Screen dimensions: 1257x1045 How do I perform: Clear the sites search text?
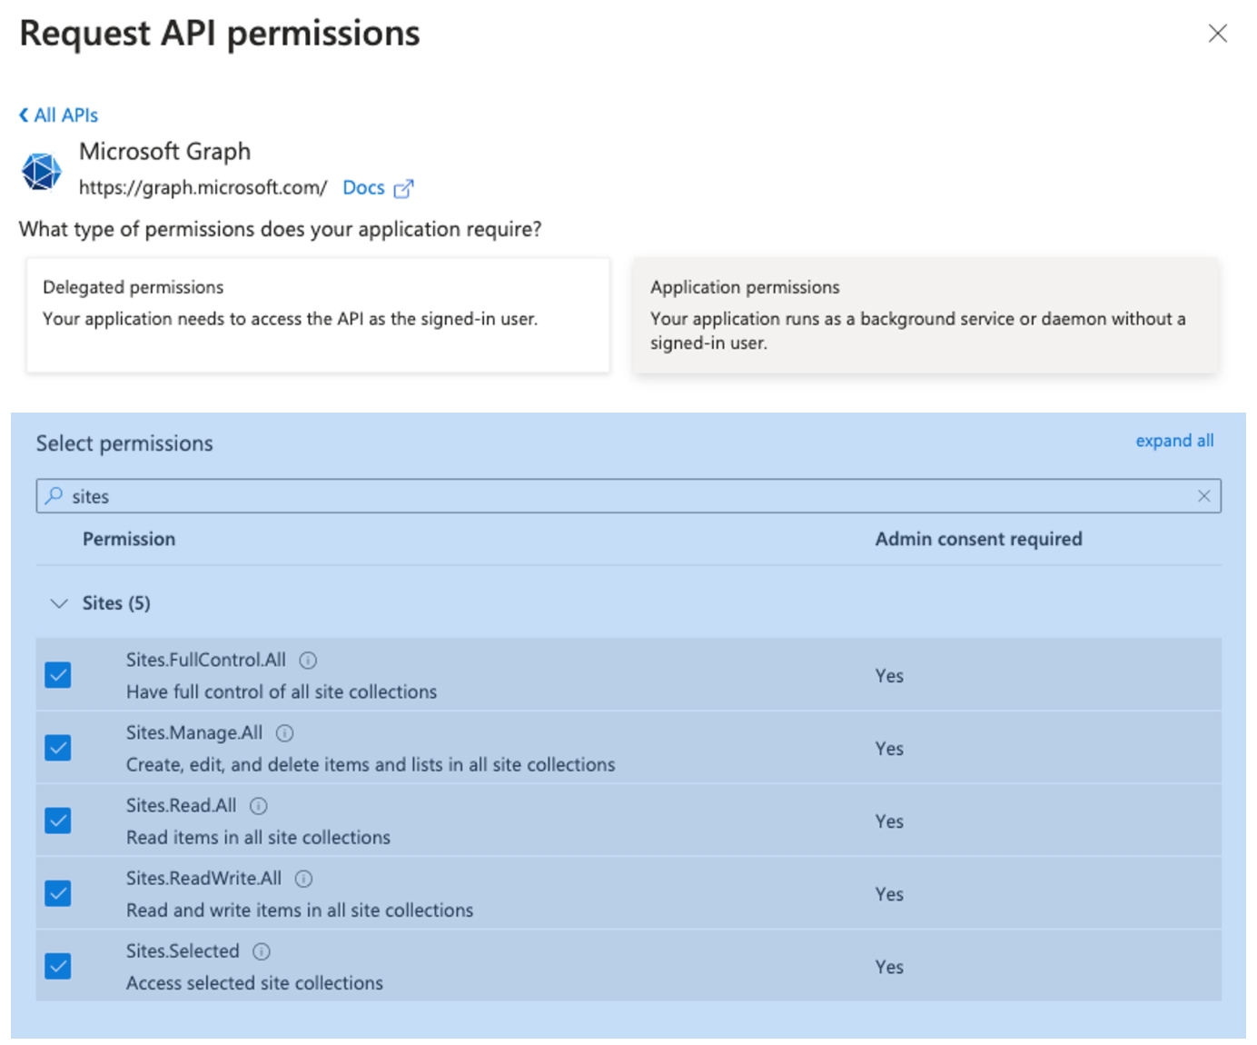[1203, 496]
